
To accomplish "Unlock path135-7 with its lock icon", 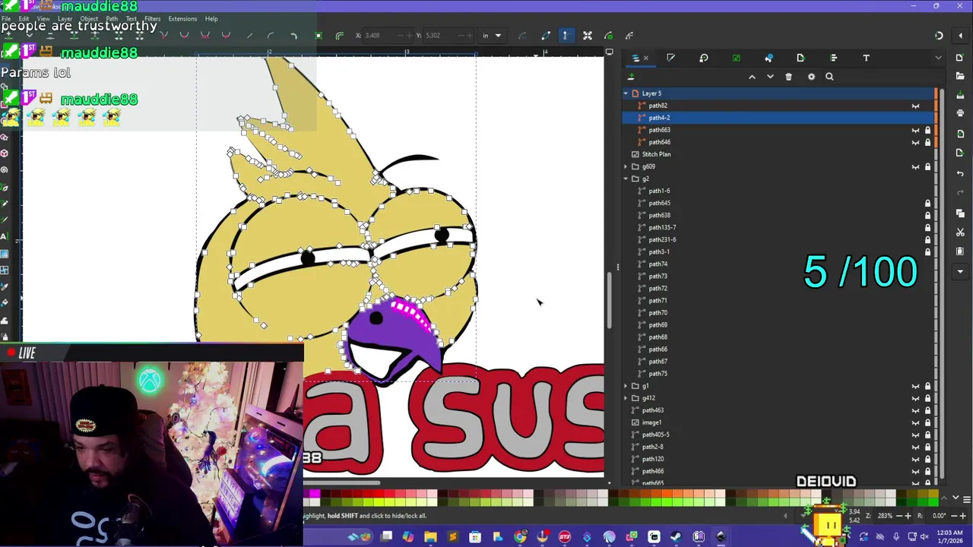I will [x=927, y=227].
